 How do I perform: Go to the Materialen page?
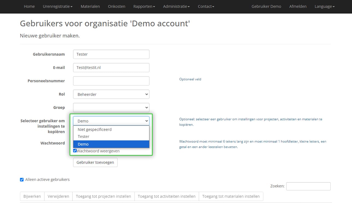[90, 6]
